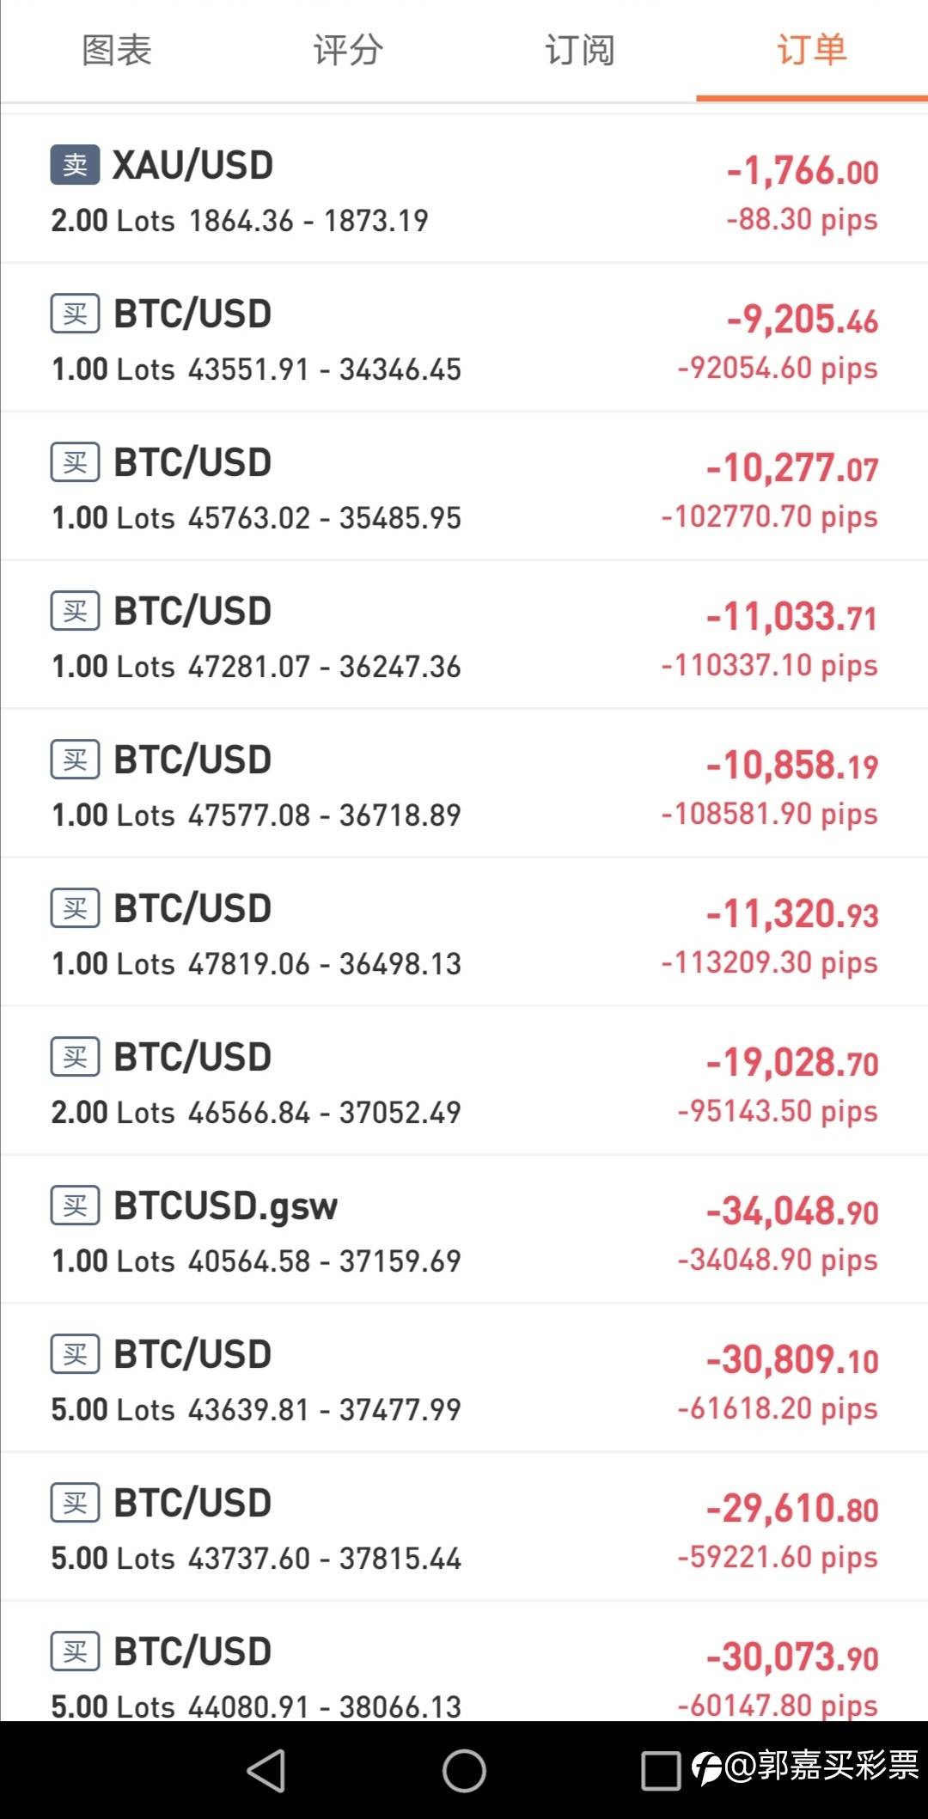Tap the -34,048.90 loss amount
This screenshot has height=1819, width=928.
[x=792, y=1212]
